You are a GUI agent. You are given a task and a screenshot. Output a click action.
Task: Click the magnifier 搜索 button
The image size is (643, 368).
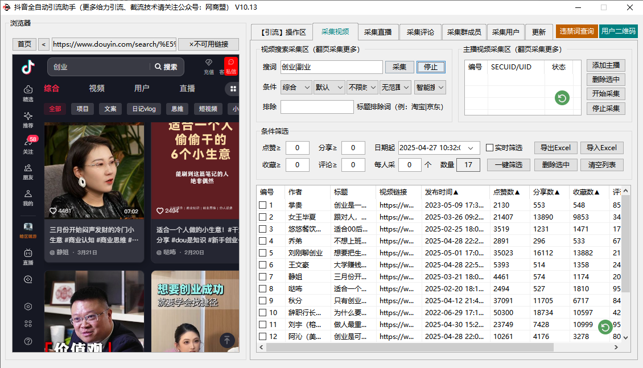[166, 67]
